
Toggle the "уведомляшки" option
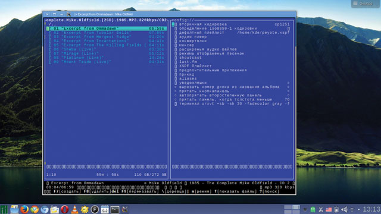[x=232, y=83]
